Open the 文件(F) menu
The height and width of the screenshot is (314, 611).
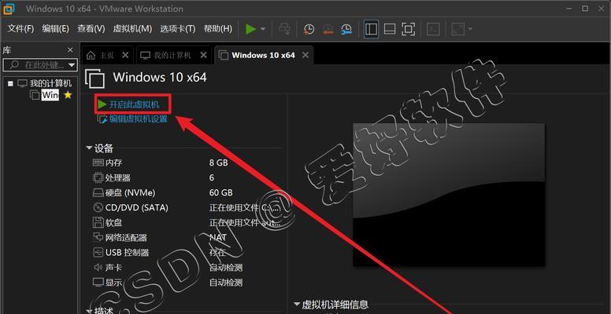pos(20,29)
